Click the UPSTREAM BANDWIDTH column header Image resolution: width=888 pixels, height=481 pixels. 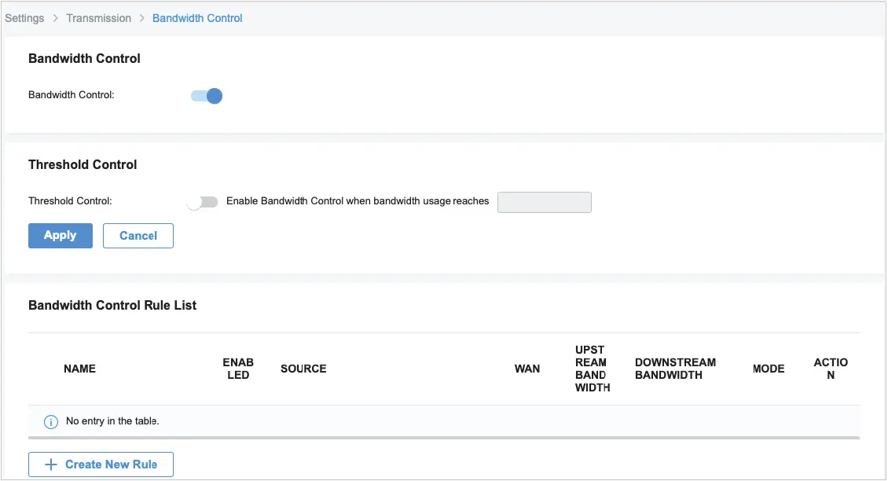click(591, 368)
